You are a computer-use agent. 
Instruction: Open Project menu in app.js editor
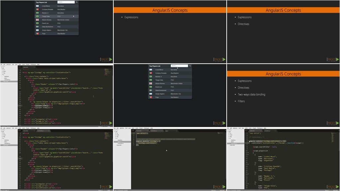[141, 128]
